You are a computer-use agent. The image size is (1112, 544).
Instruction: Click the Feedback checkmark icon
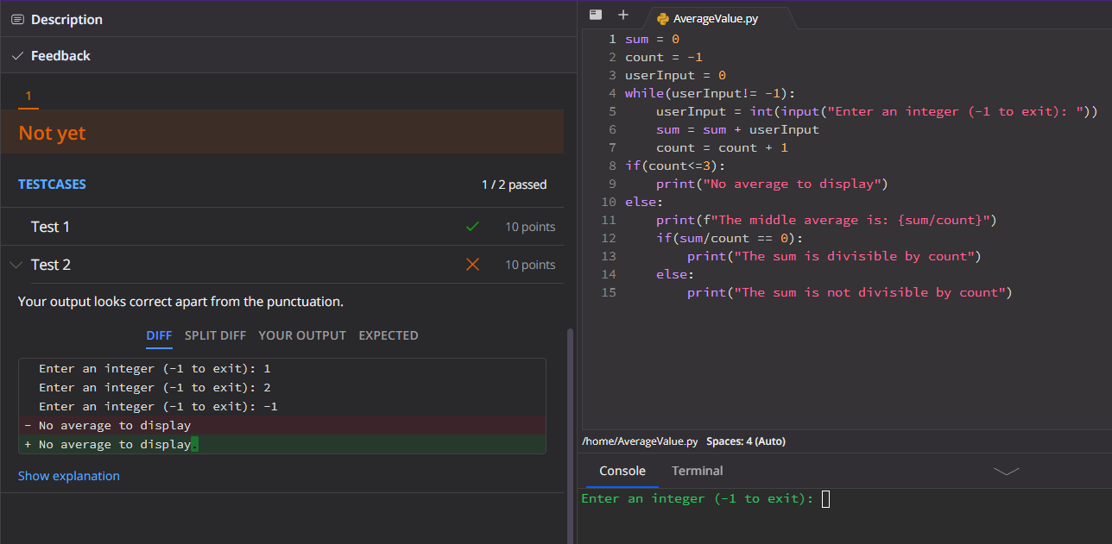point(17,56)
